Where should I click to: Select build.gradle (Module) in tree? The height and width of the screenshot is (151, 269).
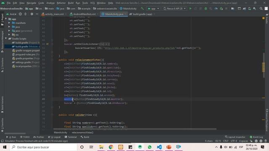click(22, 47)
